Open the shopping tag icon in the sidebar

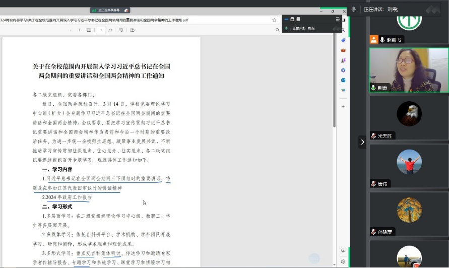tap(343, 40)
